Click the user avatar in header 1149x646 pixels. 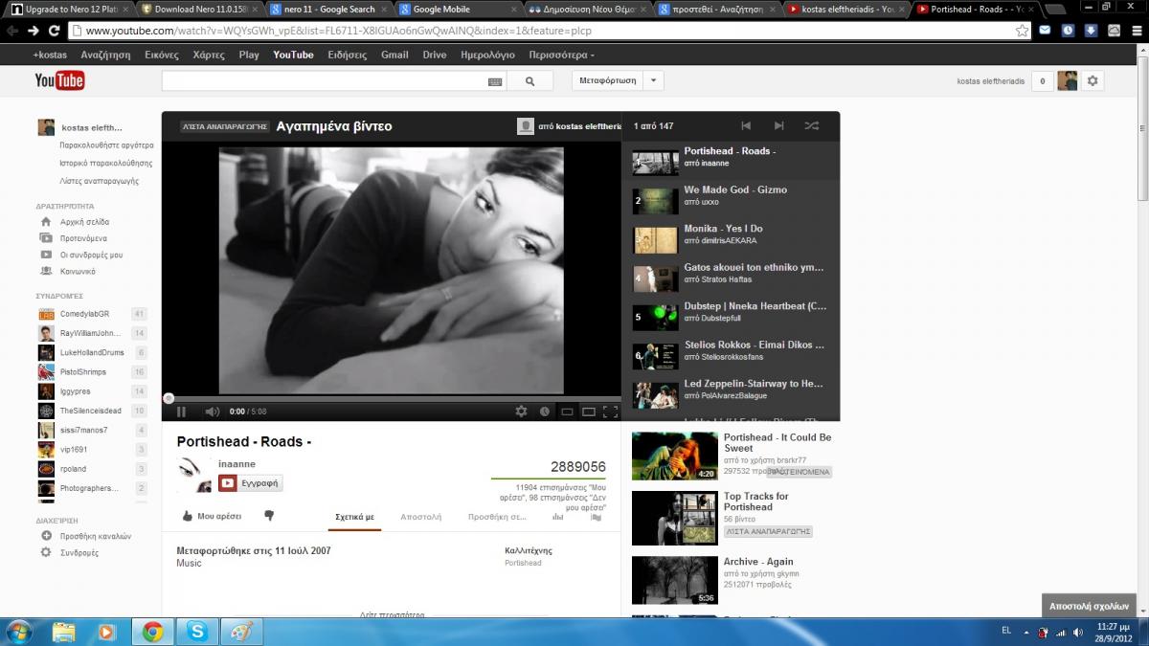click(1068, 80)
